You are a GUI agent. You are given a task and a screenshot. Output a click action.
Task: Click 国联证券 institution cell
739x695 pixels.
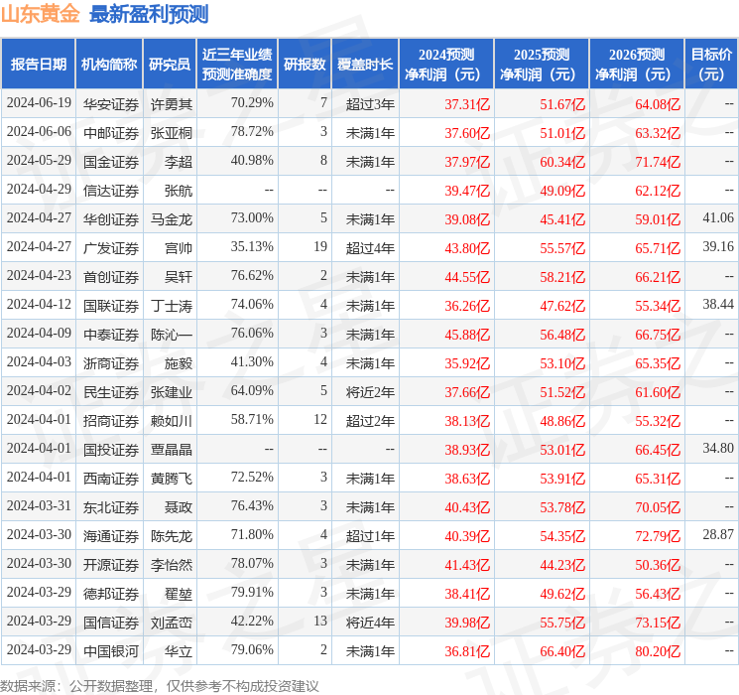pyautogui.click(x=111, y=306)
